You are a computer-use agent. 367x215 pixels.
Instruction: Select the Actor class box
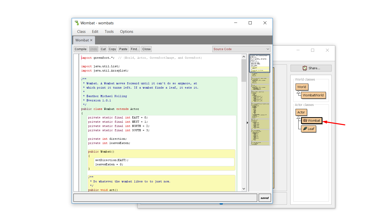pyautogui.click(x=301, y=112)
